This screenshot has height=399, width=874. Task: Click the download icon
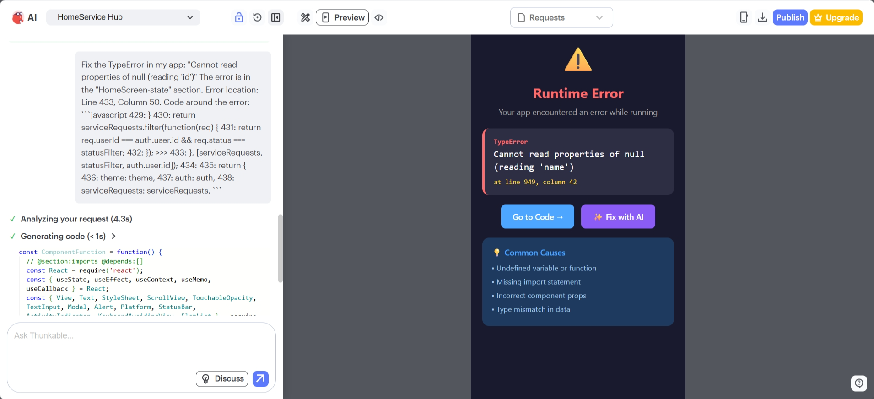pyautogui.click(x=762, y=17)
